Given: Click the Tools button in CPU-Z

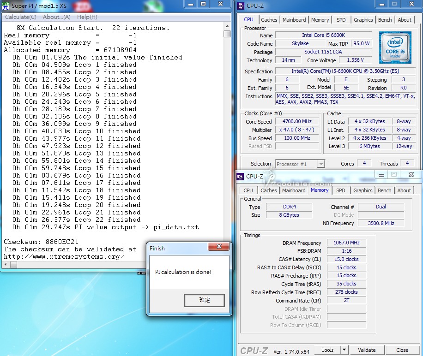Looking at the screenshot, I should point(327,350).
